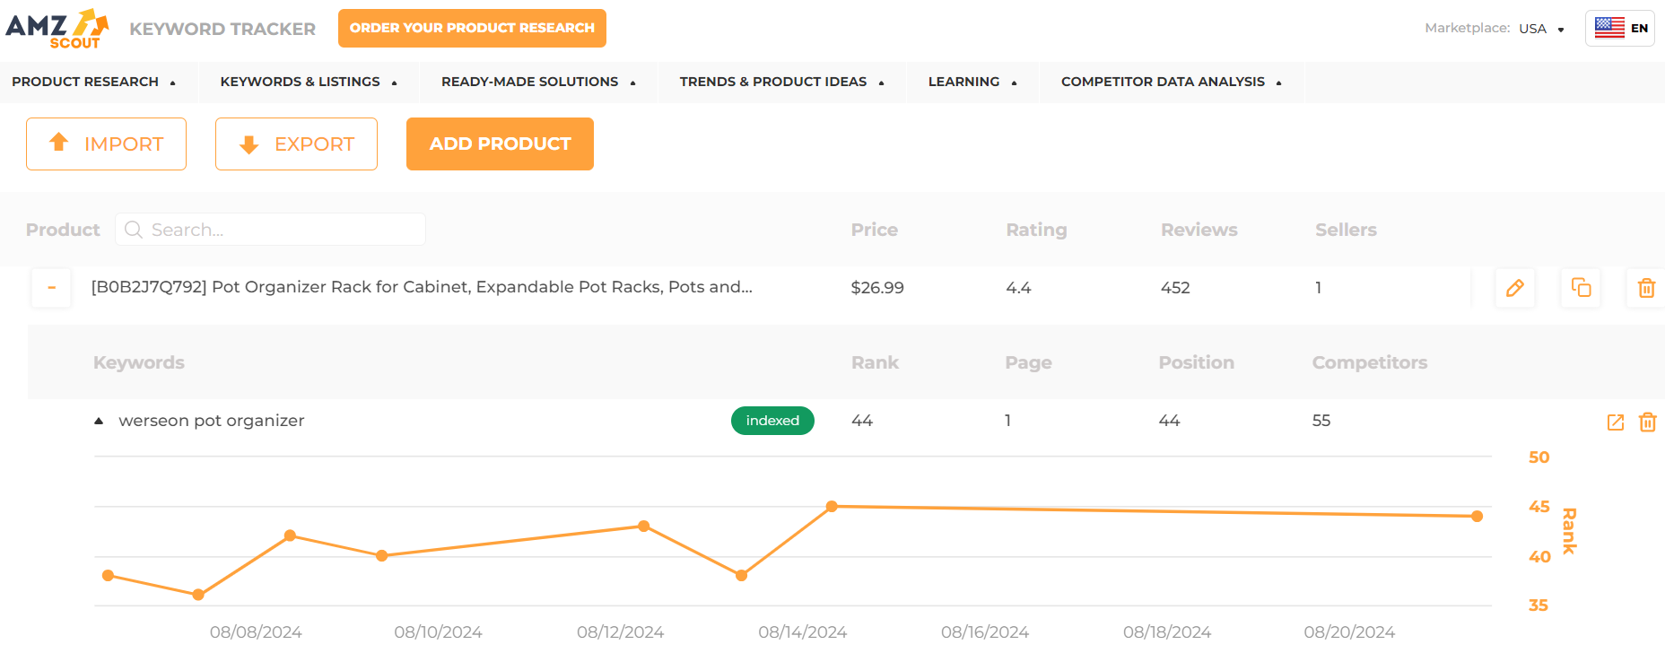Delete the werseon pot organizer keyword
The width and height of the screenshot is (1665, 653).
(x=1648, y=422)
